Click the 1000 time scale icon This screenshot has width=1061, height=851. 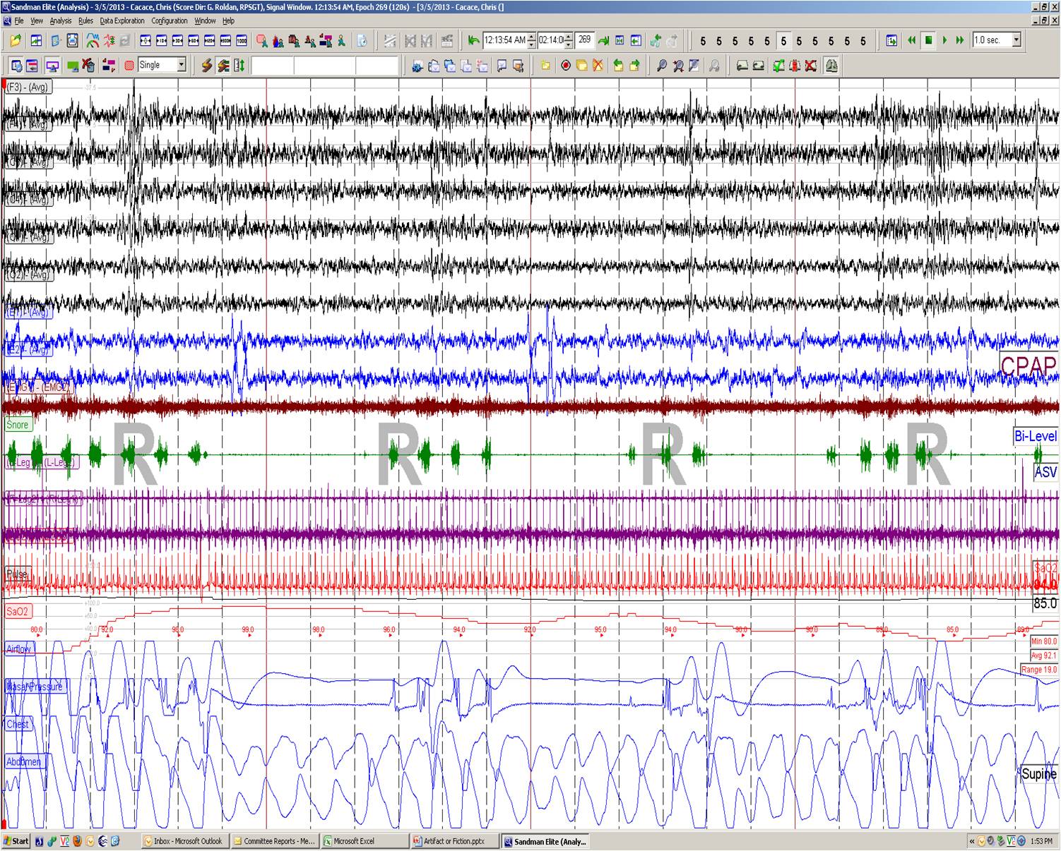tap(242, 41)
